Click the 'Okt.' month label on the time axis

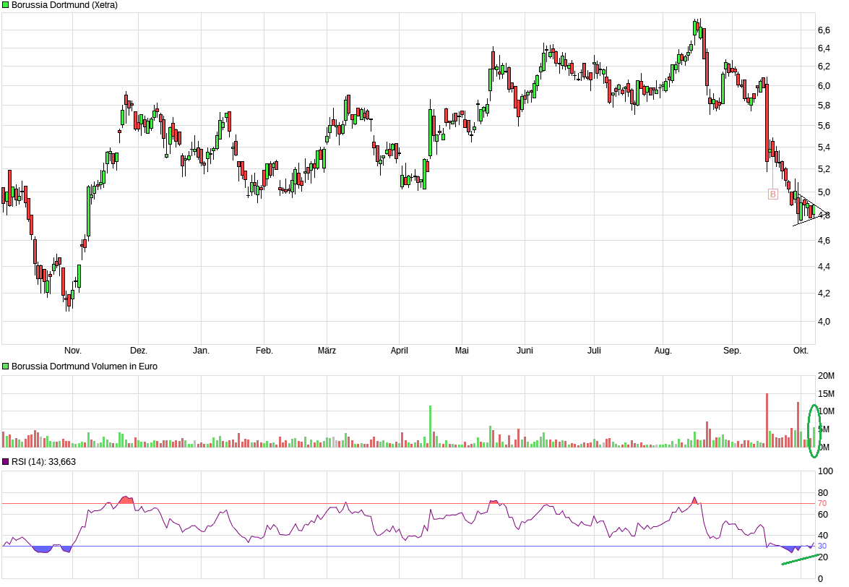click(800, 351)
